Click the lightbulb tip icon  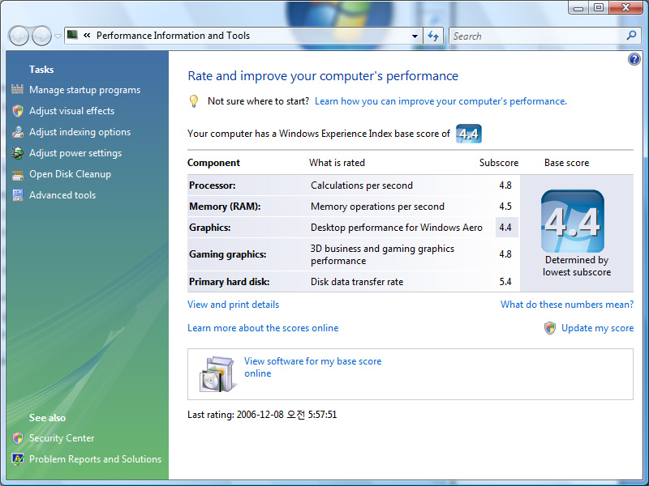(193, 101)
